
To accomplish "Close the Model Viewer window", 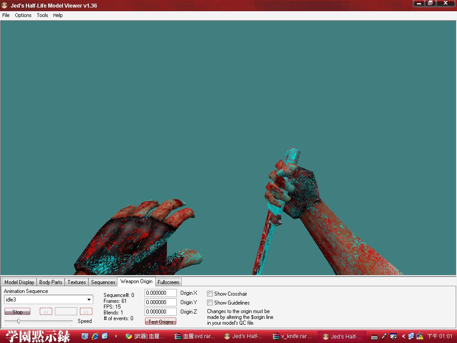I will [x=446, y=3].
